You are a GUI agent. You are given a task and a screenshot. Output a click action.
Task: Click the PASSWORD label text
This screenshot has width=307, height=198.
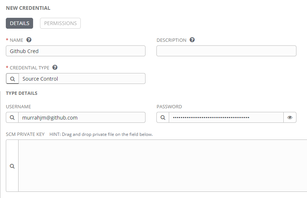(169, 107)
